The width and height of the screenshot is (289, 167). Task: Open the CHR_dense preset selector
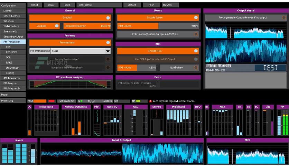(99, 5)
